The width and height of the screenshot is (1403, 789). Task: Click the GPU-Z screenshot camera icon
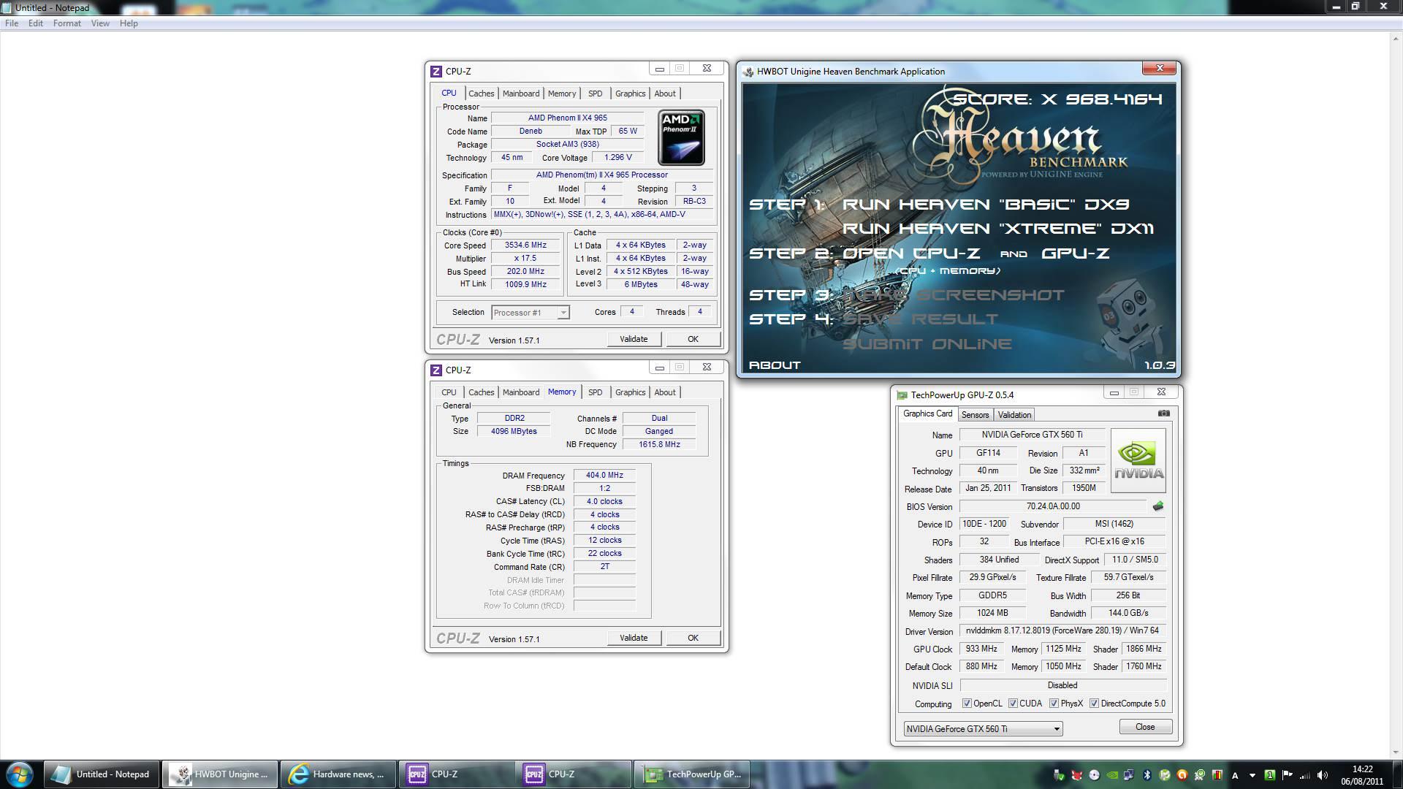(x=1163, y=413)
